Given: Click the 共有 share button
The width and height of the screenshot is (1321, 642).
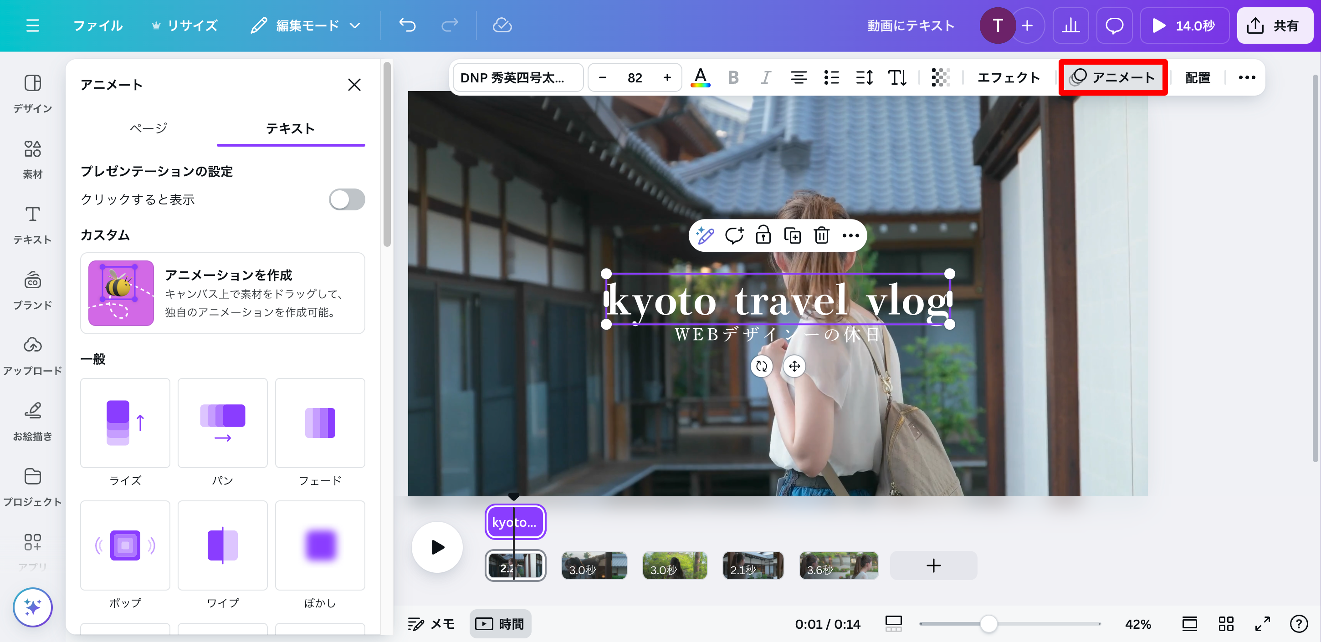Looking at the screenshot, I should [1275, 25].
